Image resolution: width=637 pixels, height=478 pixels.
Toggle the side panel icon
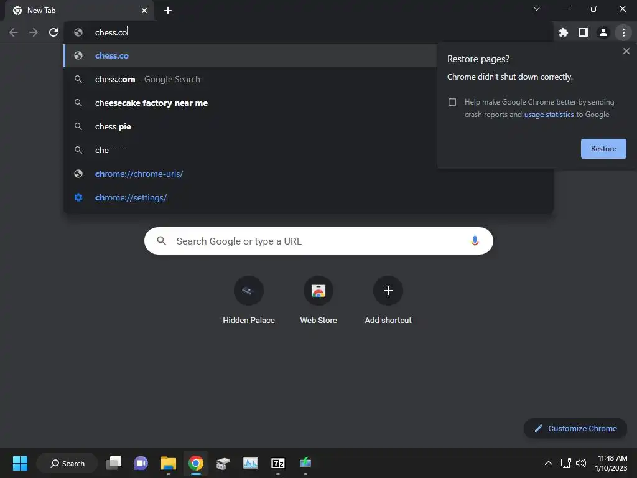(584, 32)
